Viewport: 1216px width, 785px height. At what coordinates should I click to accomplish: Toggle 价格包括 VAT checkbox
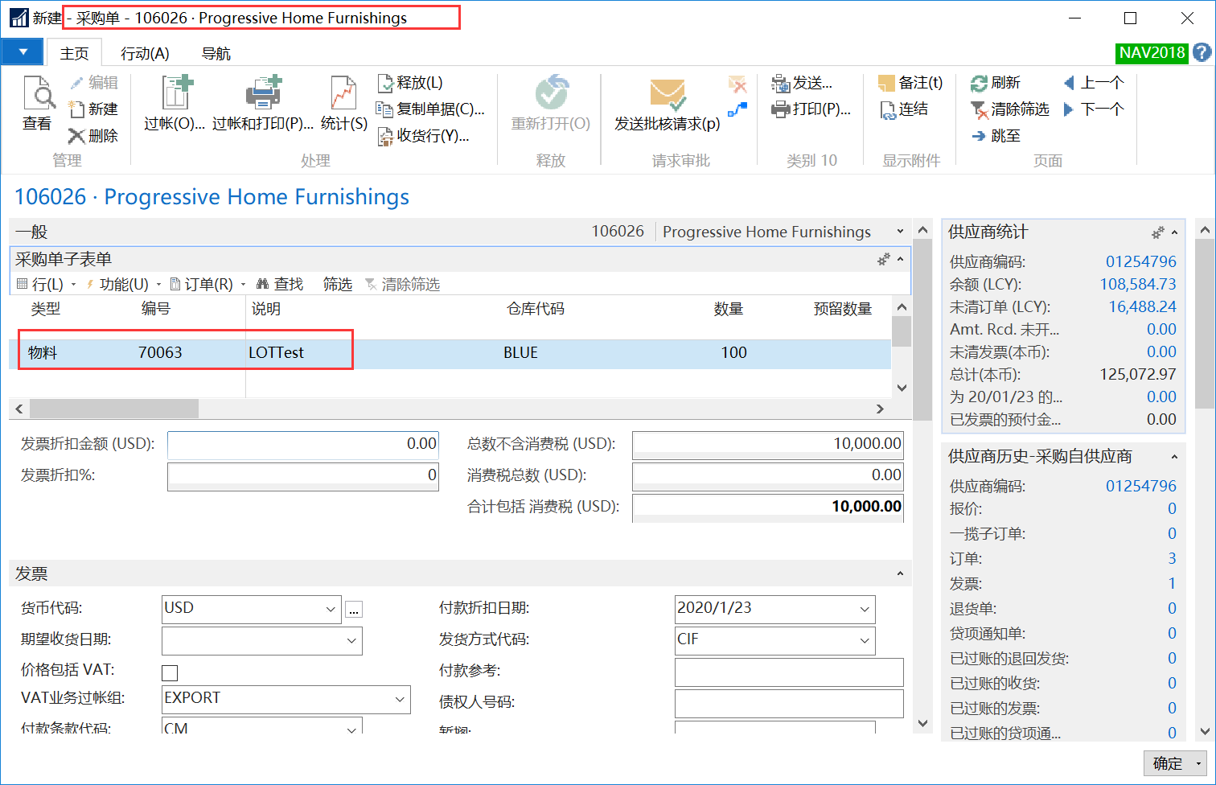point(170,672)
